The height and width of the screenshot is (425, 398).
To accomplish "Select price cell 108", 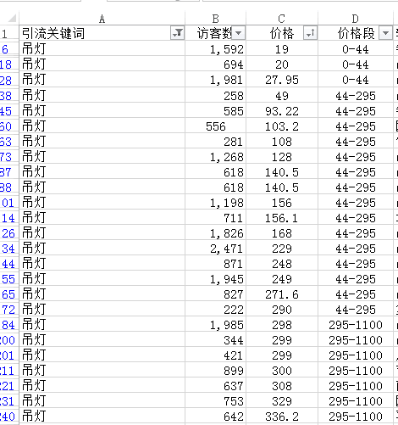I will point(282,141).
